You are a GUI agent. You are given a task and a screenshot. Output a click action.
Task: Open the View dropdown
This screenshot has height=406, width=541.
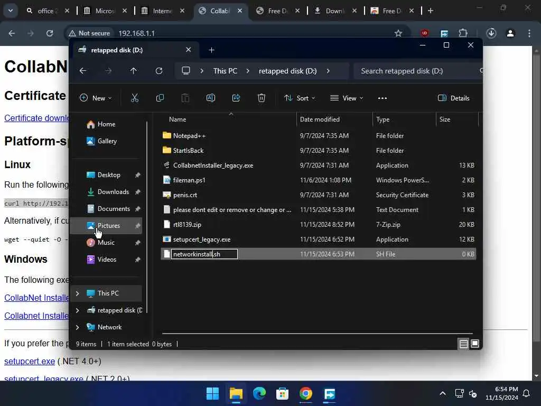click(x=347, y=98)
